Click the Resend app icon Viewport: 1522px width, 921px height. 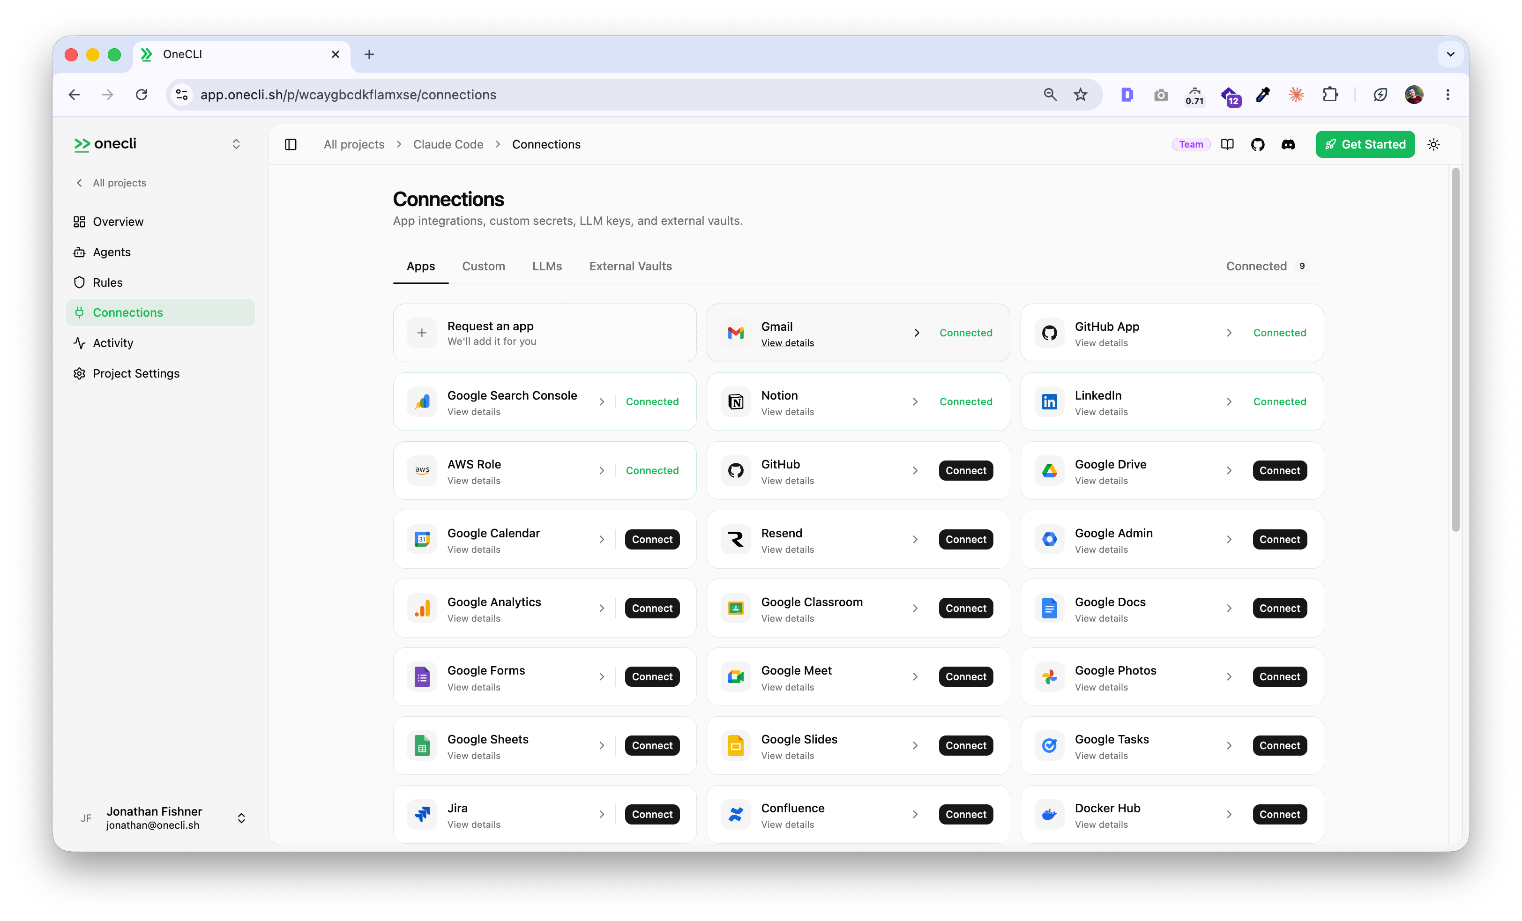point(736,539)
